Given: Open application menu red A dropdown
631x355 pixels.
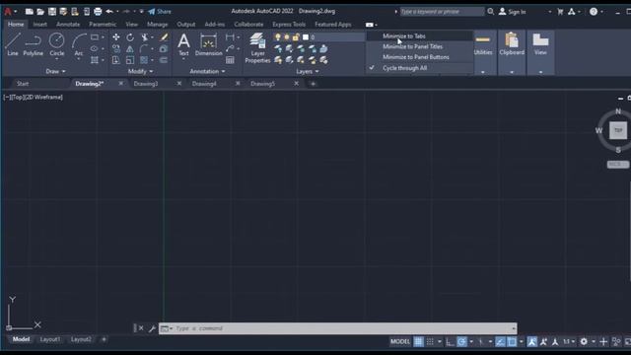Looking at the screenshot, I should tap(11, 11).
